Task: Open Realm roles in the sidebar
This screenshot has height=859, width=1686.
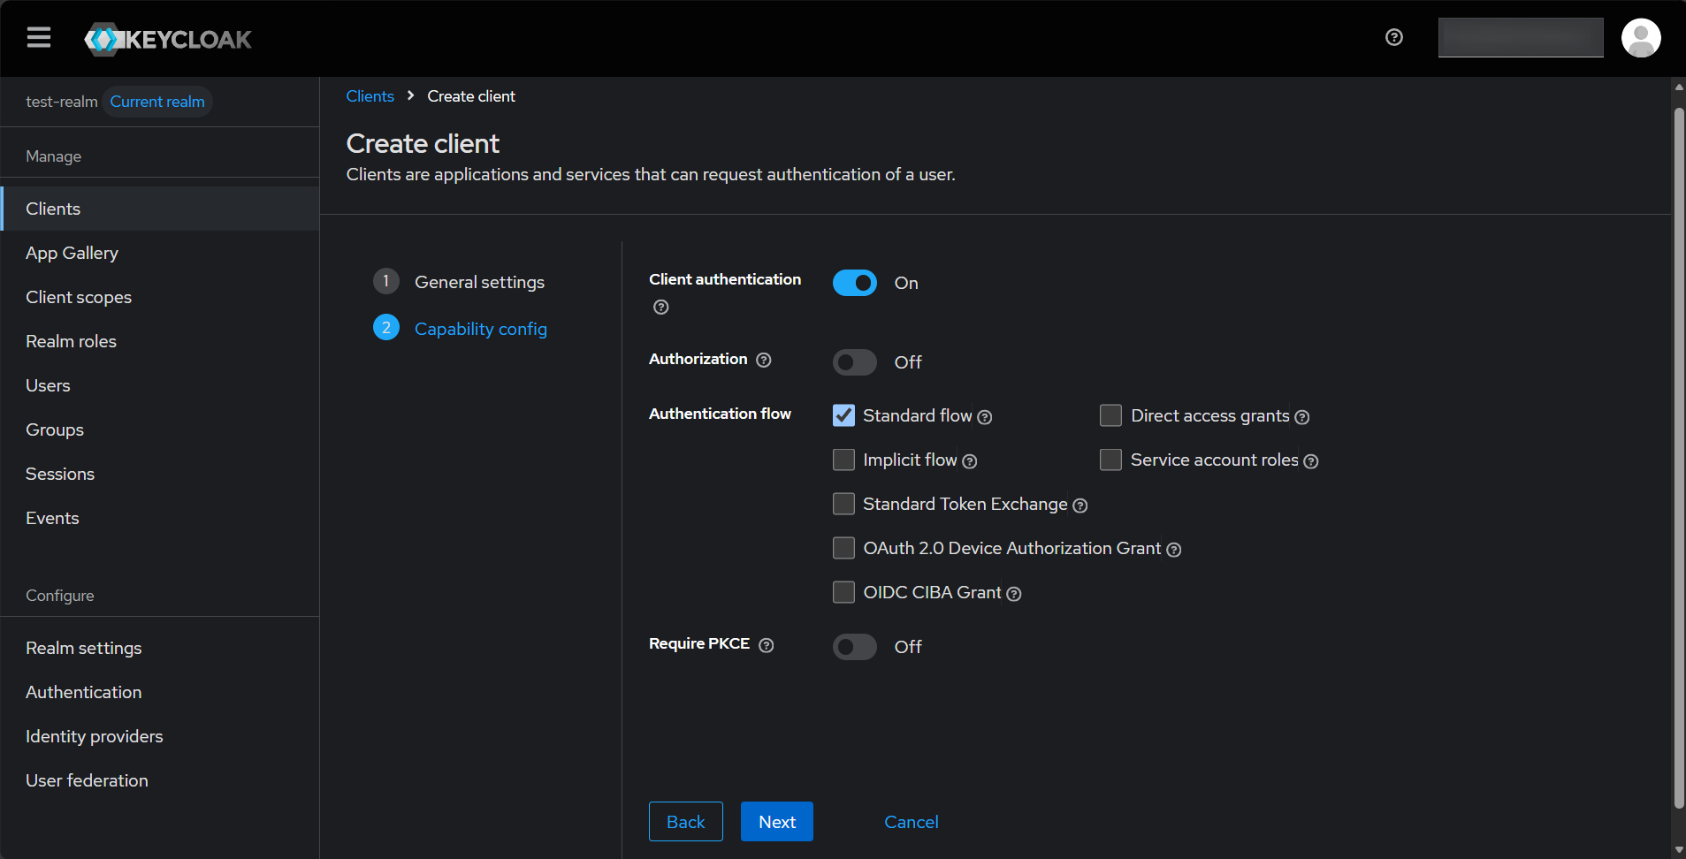Action: tap(160, 341)
